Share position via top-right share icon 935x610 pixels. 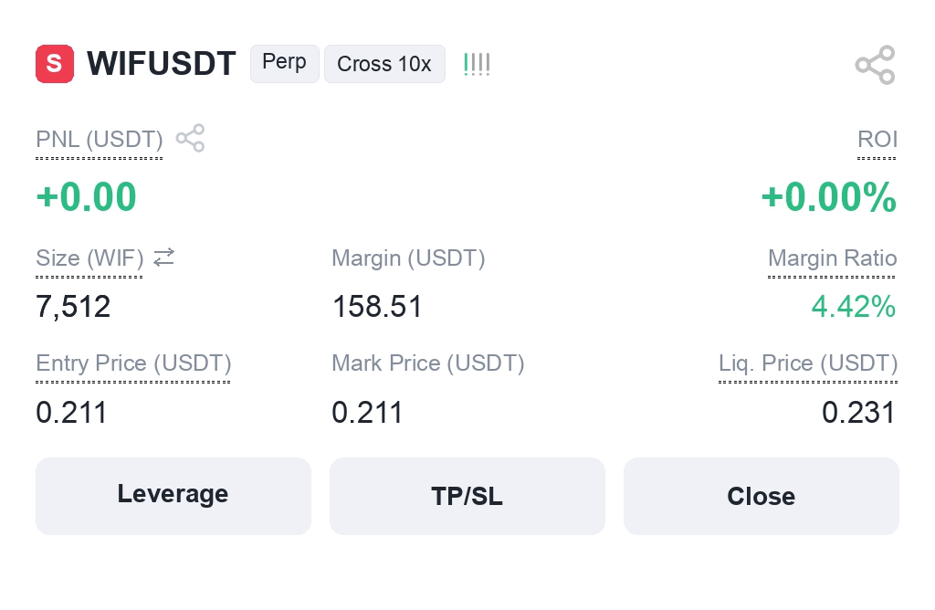875,65
